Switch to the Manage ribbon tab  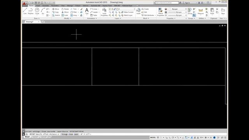(70, 5)
